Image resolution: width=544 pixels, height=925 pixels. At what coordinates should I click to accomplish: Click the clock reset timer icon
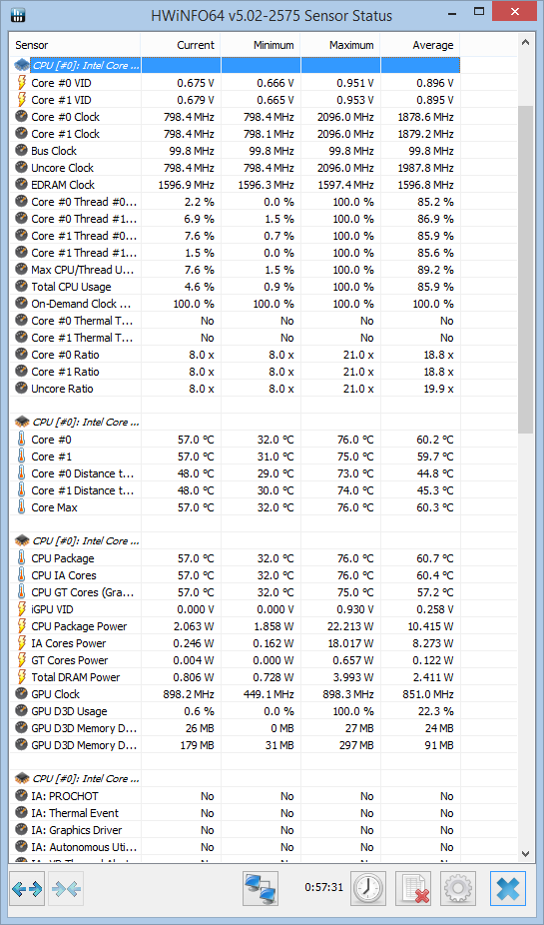pyautogui.click(x=368, y=888)
